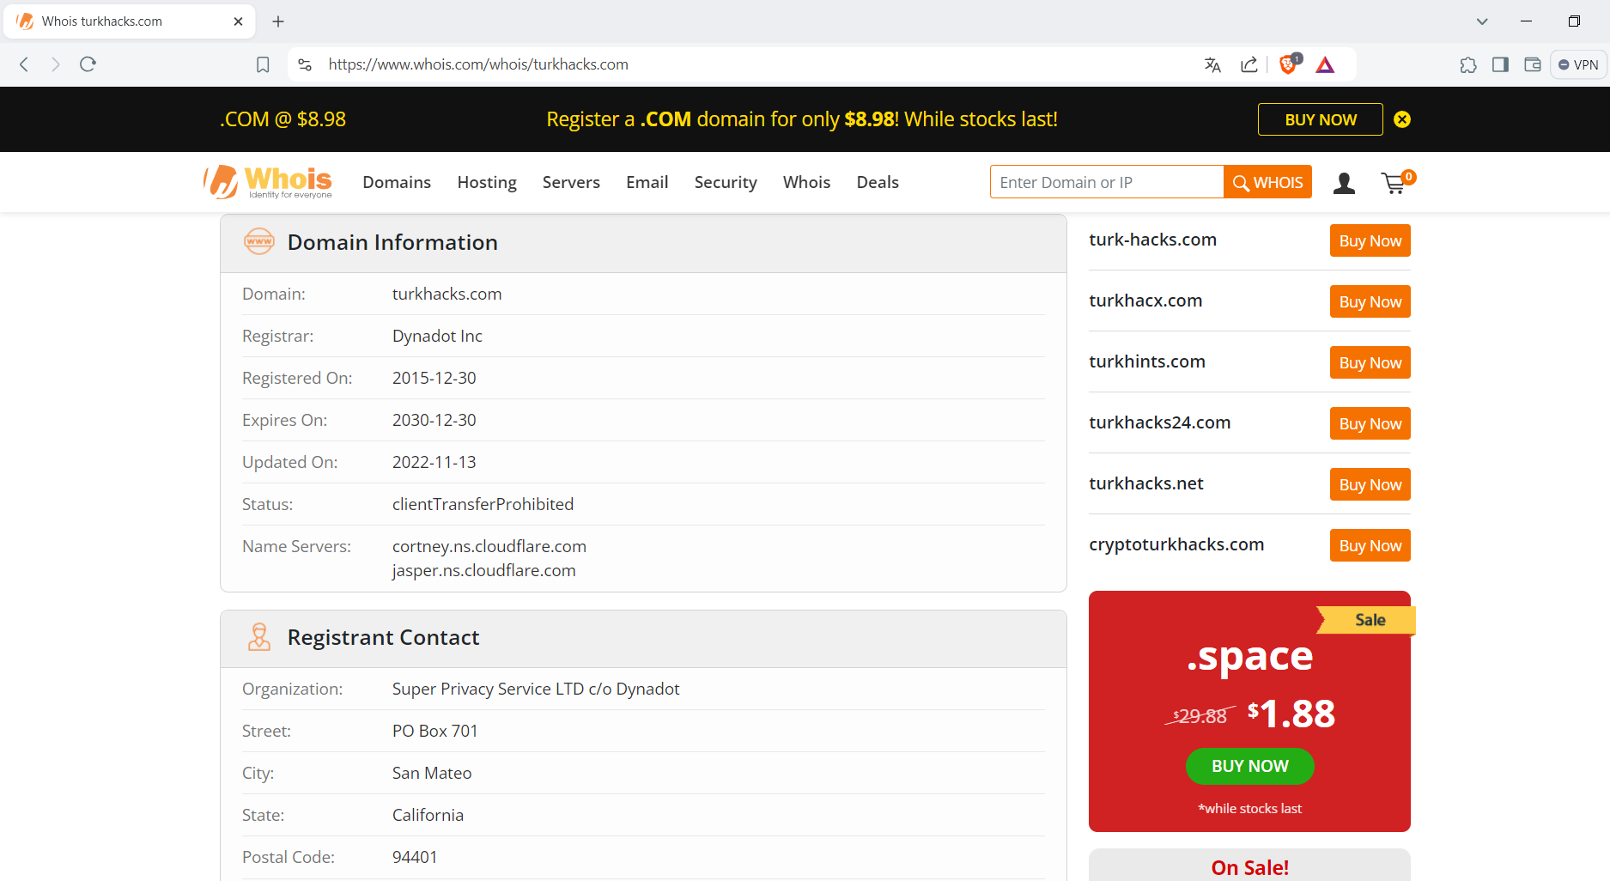Open site information settings icon
1610x881 pixels.
305,64
